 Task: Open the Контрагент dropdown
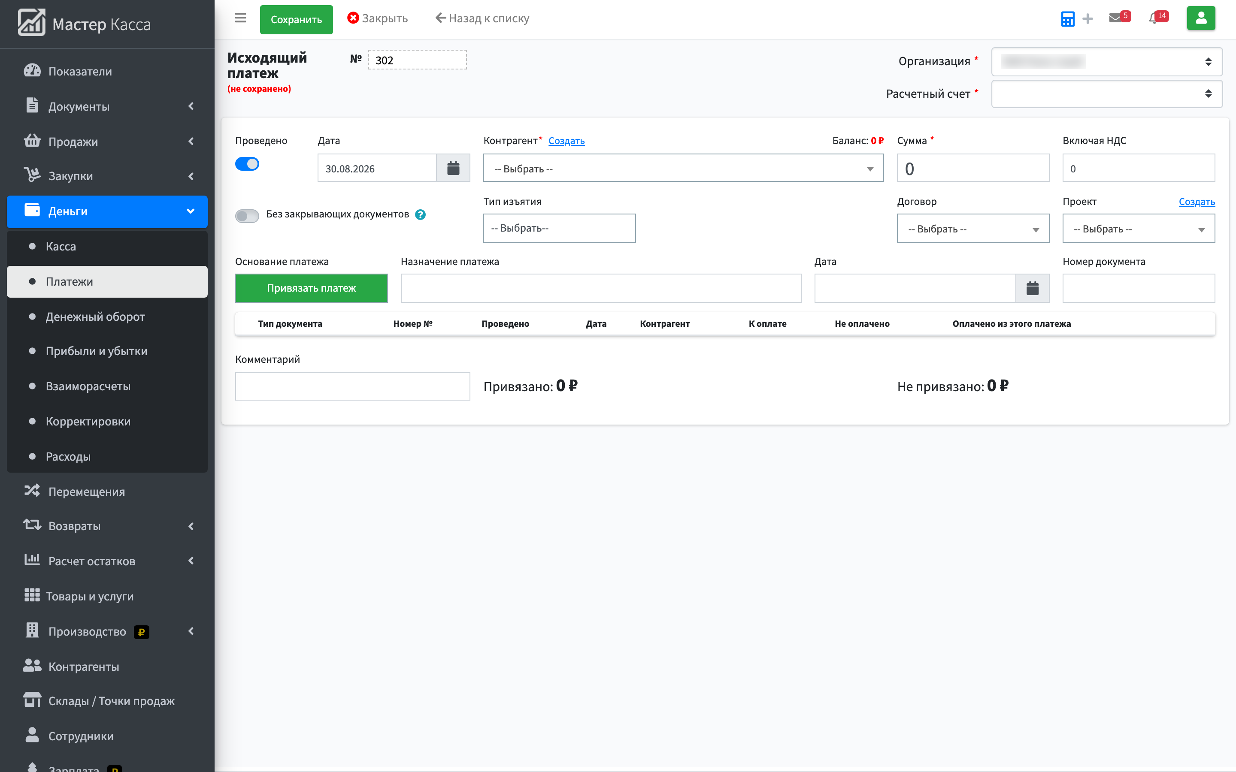pyautogui.click(x=683, y=168)
